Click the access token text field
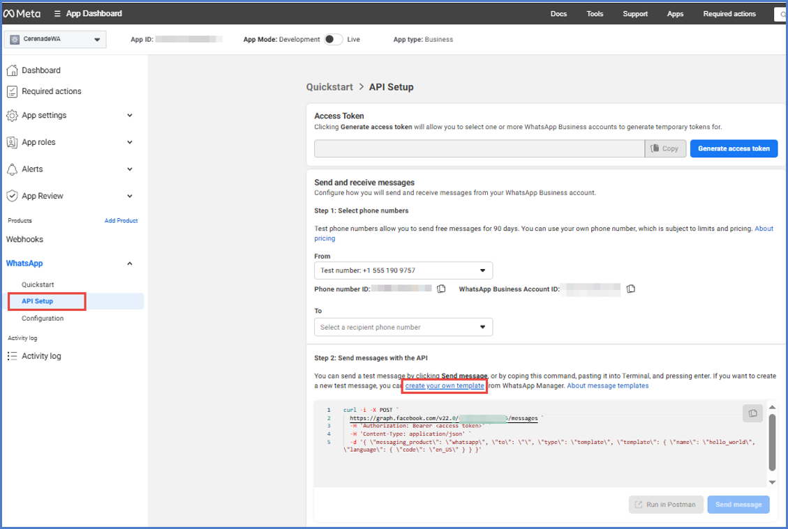The image size is (788, 529). coord(479,148)
